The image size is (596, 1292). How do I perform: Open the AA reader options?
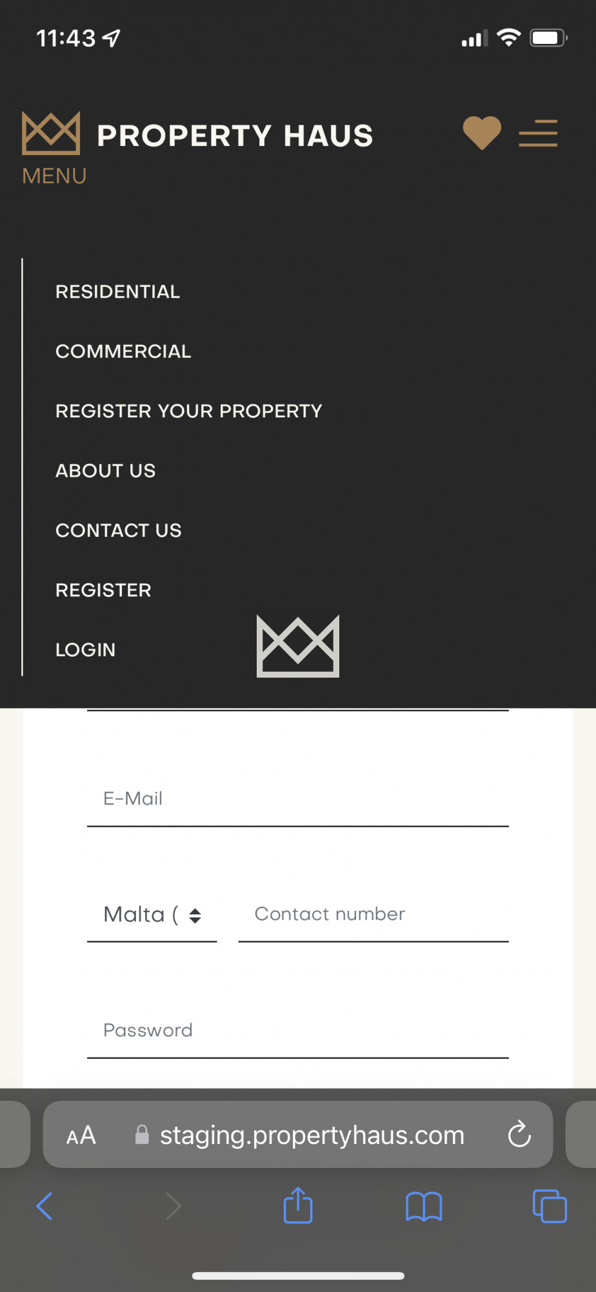coord(81,1135)
